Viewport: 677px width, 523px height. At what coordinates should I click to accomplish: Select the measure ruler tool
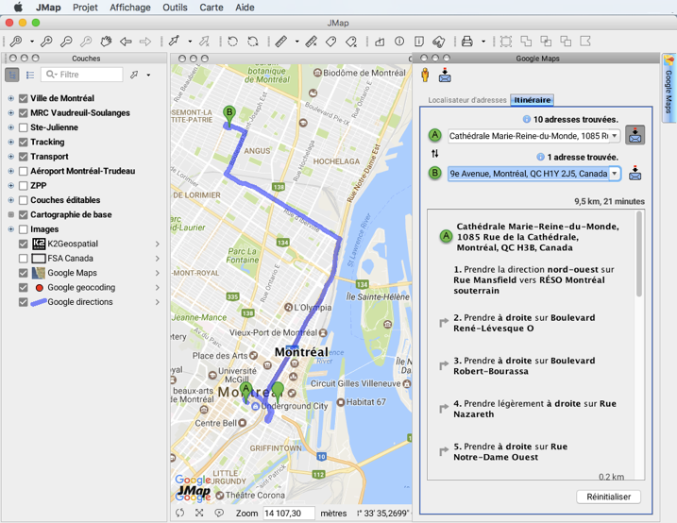[281, 42]
